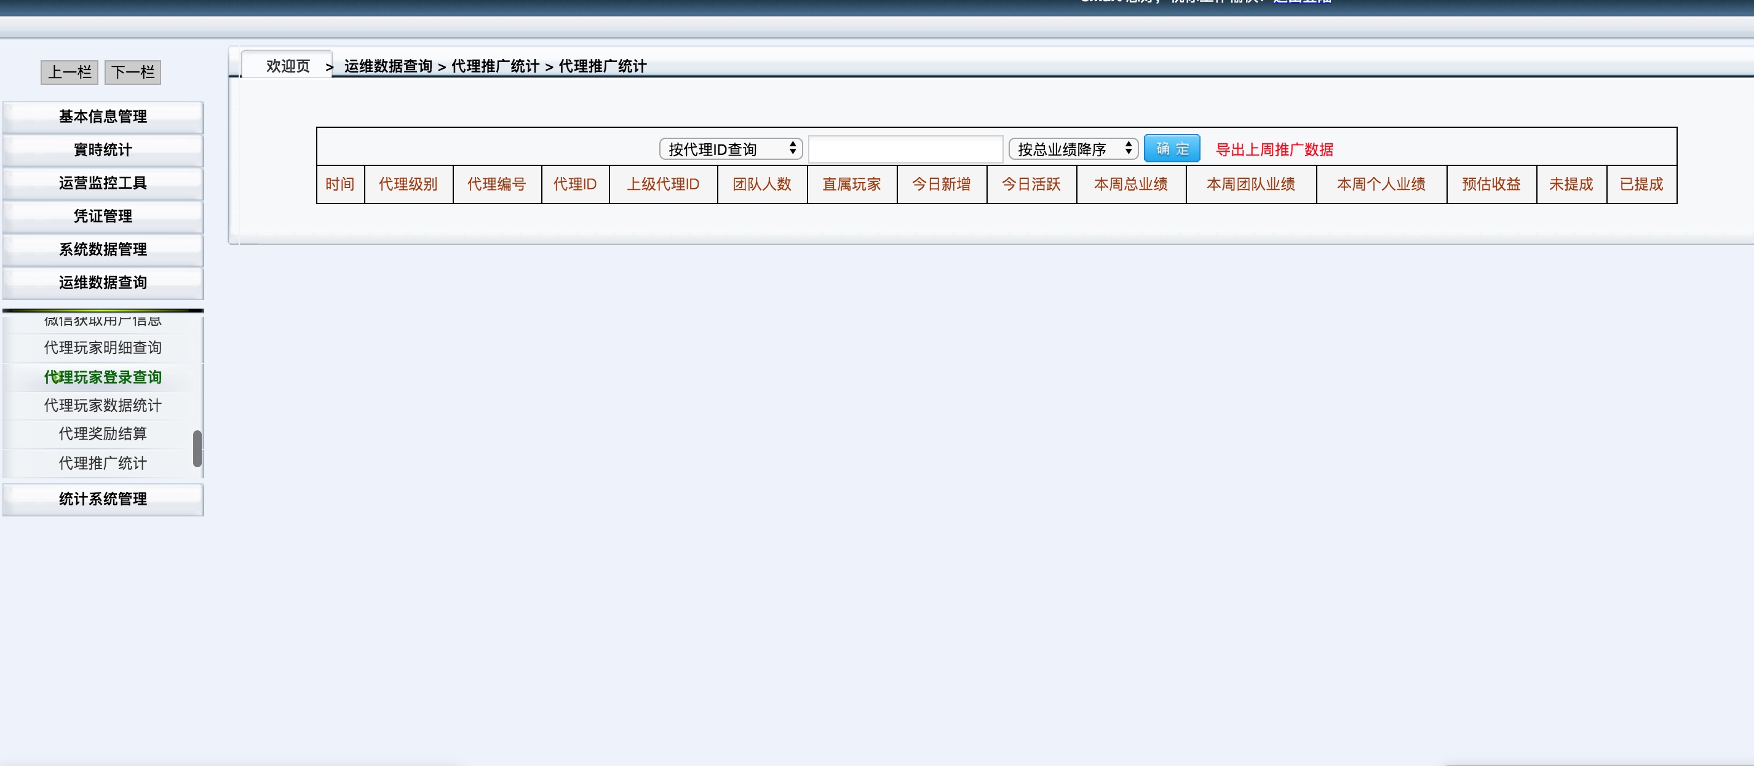Click the 下一栏 button
The height and width of the screenshot is (766, 1754).
[x=133, y=72]
